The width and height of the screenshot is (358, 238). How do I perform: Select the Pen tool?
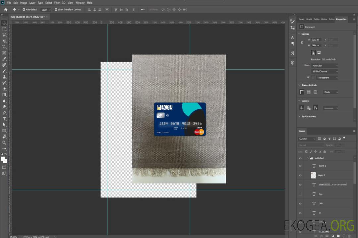coord(4,113)
